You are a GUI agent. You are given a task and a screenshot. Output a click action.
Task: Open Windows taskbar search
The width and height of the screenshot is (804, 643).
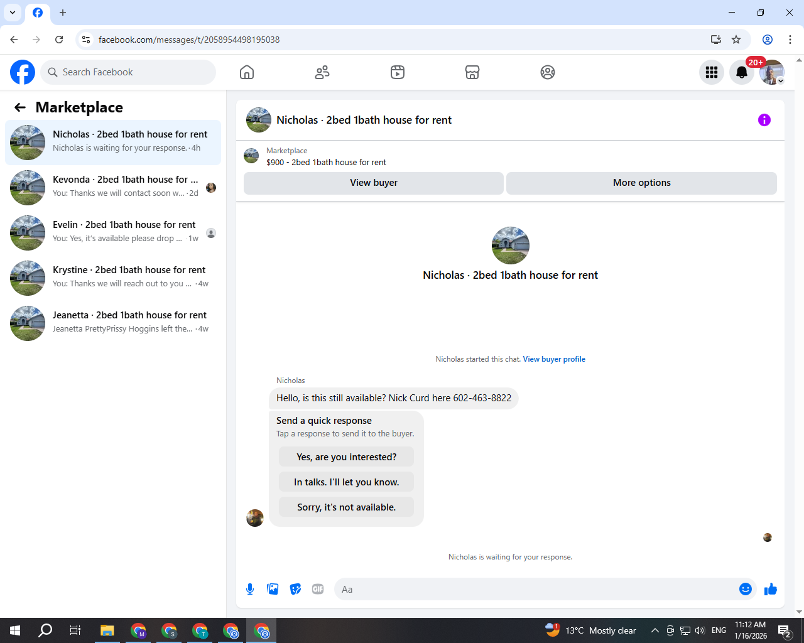[45, 630]
